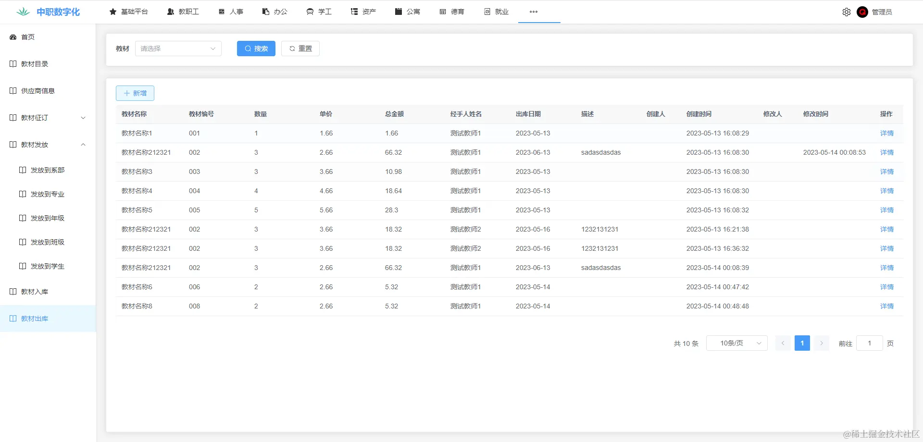Open the 教材 select dropdown

[178, 49]
